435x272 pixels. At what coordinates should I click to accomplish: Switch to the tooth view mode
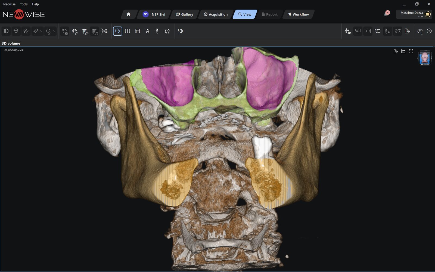147,31
